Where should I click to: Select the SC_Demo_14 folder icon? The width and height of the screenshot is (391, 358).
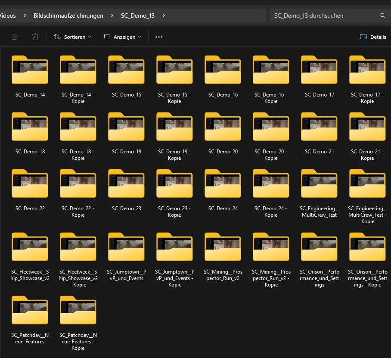(30, 70)
